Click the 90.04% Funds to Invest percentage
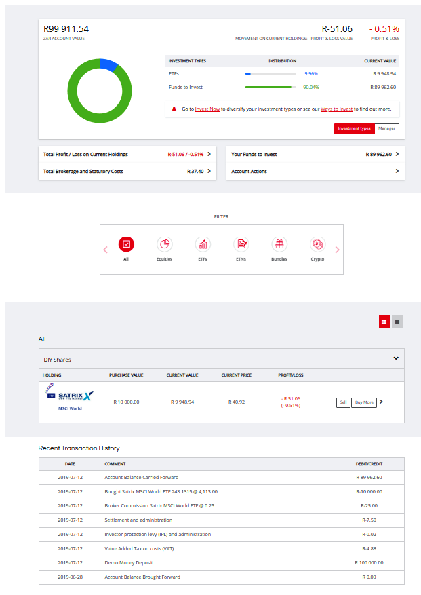The image size is (421, 595). (311, 88)
